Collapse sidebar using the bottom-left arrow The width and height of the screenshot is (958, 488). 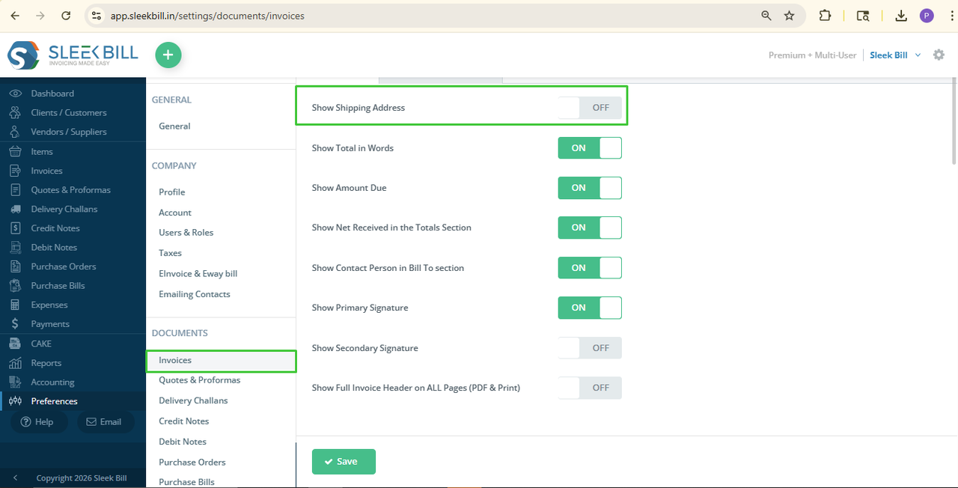tap(15, 478)
